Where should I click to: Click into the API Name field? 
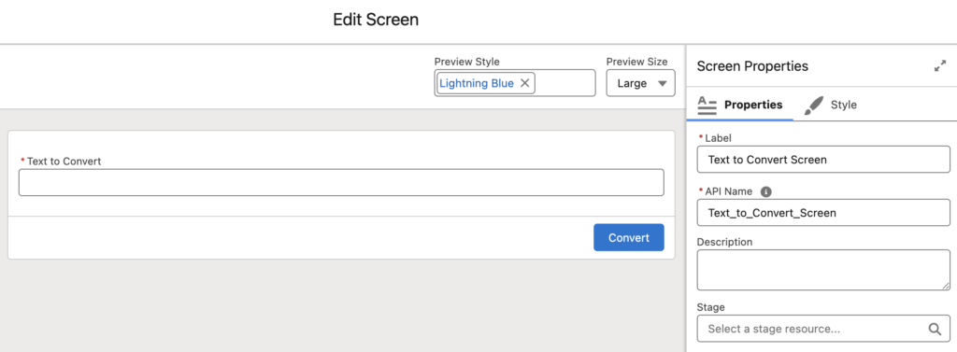click(823, 213)
